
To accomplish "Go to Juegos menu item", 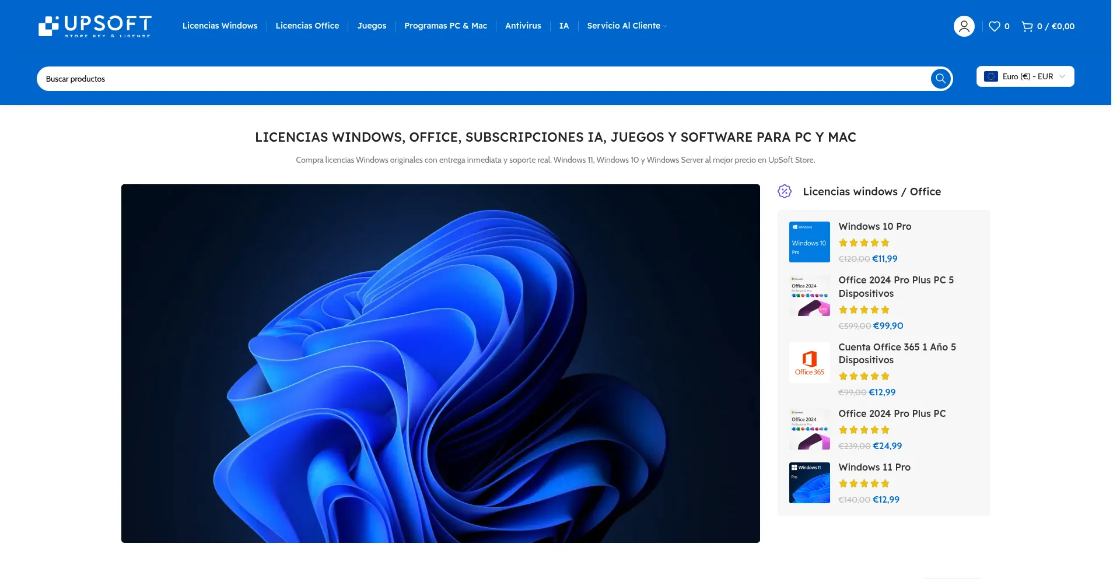I will coord(372,26).
